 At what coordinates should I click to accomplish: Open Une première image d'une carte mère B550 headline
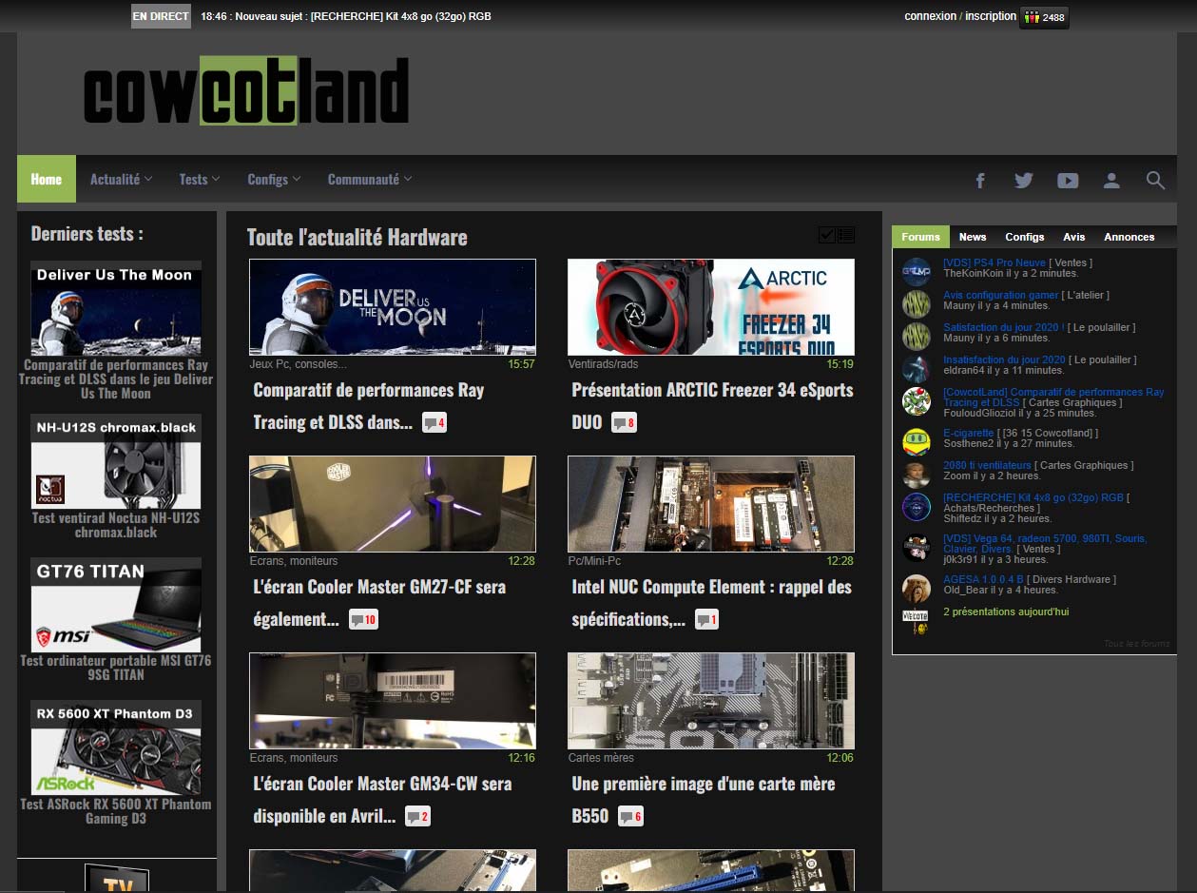pos(704,800)
